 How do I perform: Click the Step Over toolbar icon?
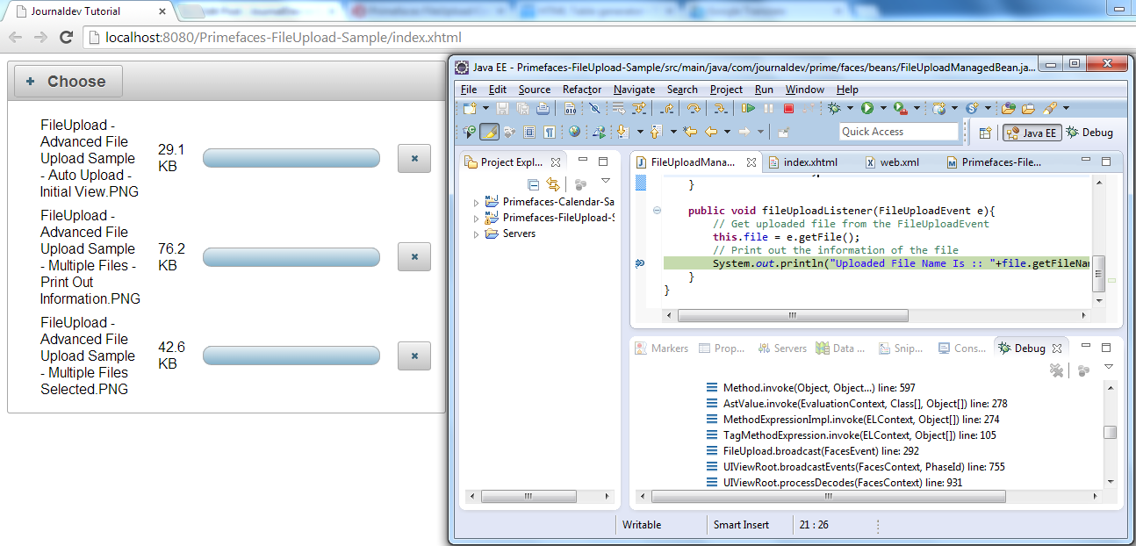pos(694,109)
